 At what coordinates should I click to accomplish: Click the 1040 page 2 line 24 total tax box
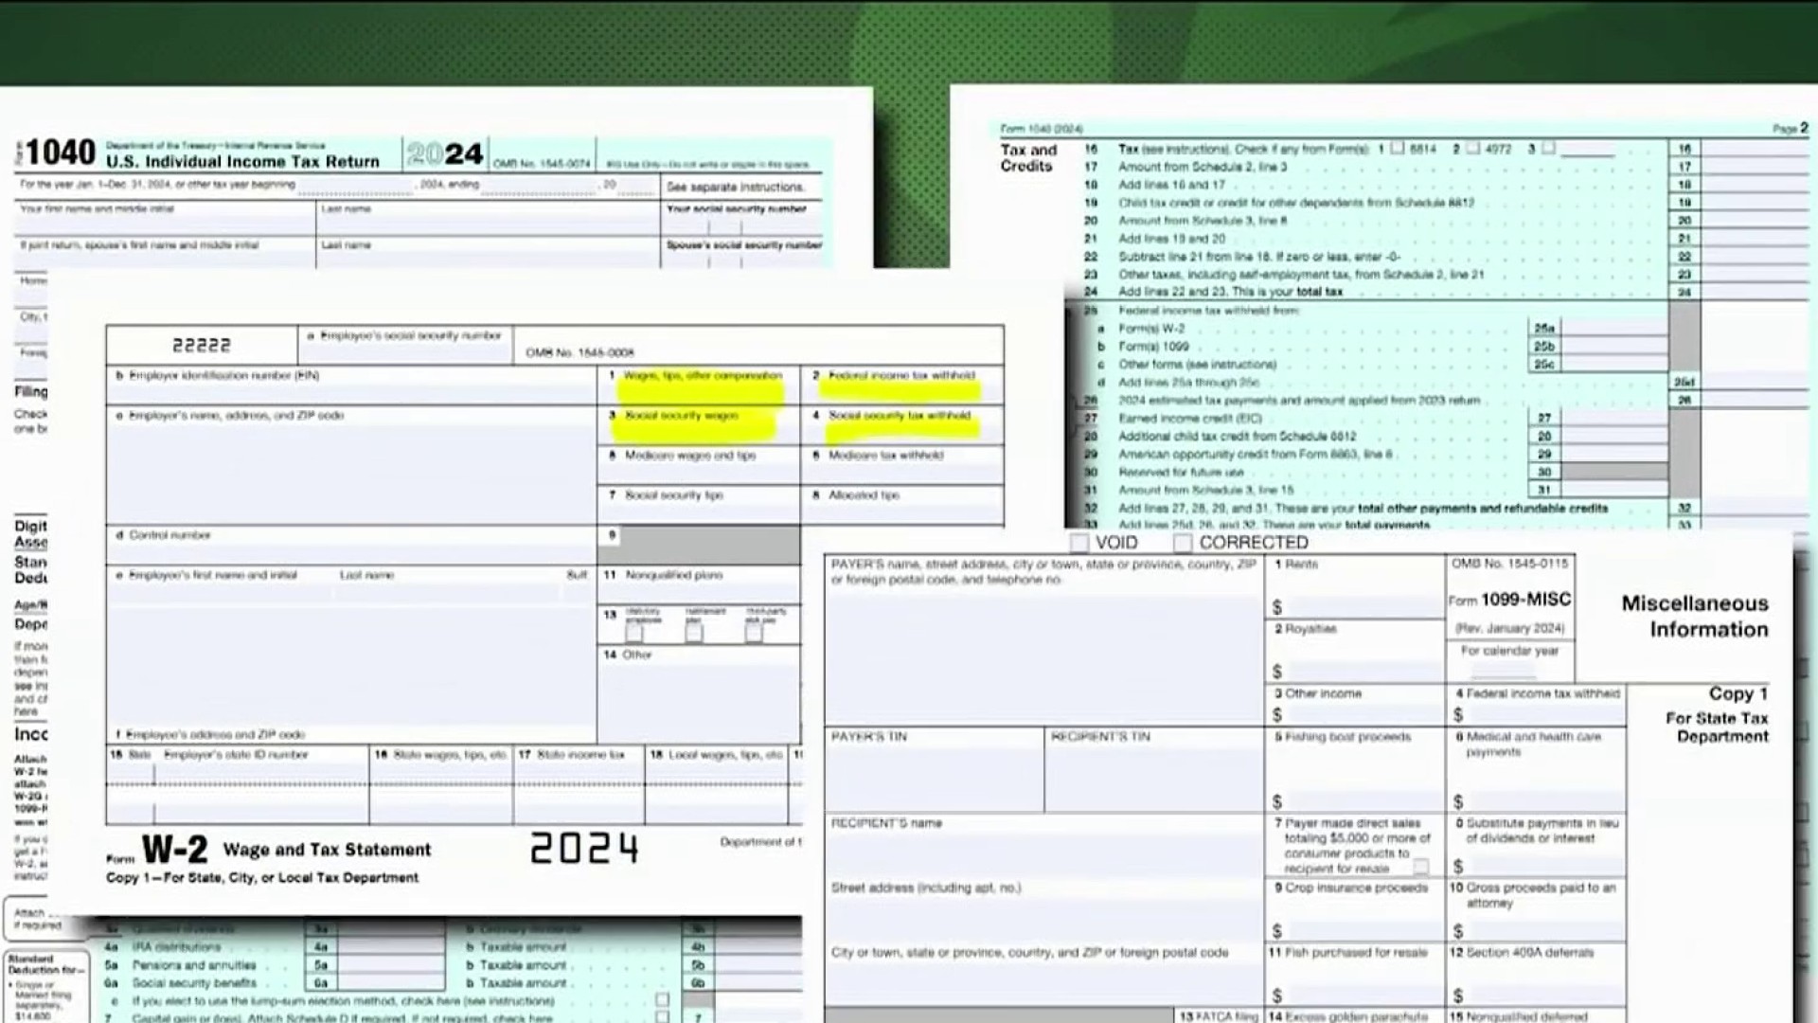(x=1756, y=292)
